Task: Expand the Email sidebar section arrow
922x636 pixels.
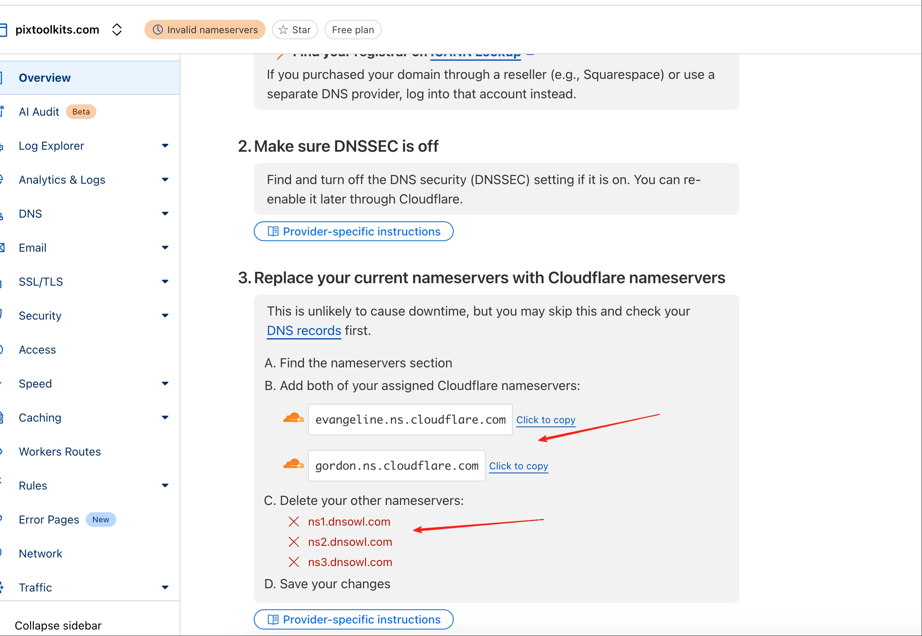Action: 165,248
